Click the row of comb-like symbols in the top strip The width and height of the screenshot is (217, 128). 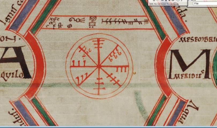(x=125, y=21)
